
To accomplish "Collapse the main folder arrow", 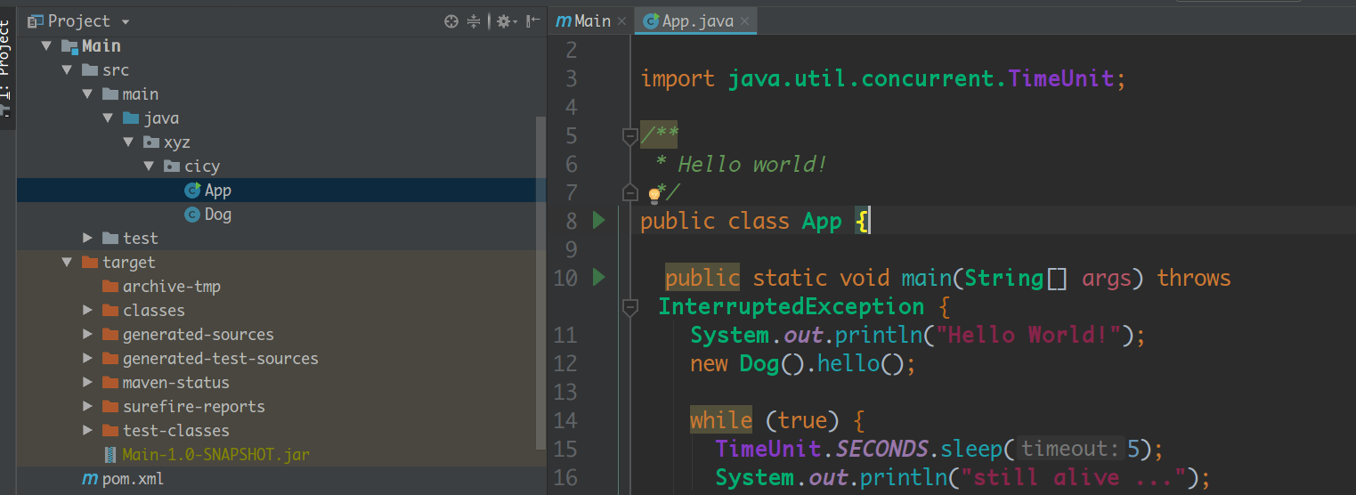I will [x=87, y=93].
